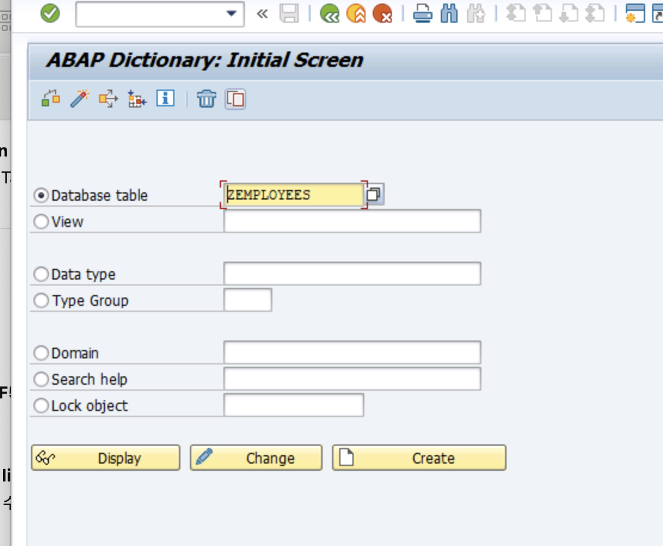663x546 pixels.
Task: Click the Data type input field
Action: point(352,273)
